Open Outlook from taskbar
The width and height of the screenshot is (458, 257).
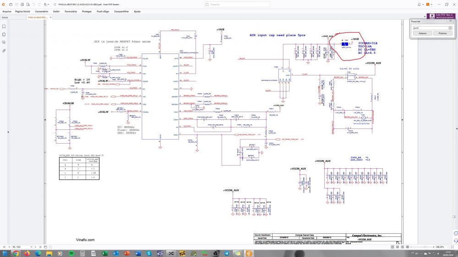click(x=115, y=253)
